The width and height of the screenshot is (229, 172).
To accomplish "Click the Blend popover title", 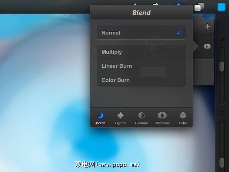I will [x=141, y=12].
